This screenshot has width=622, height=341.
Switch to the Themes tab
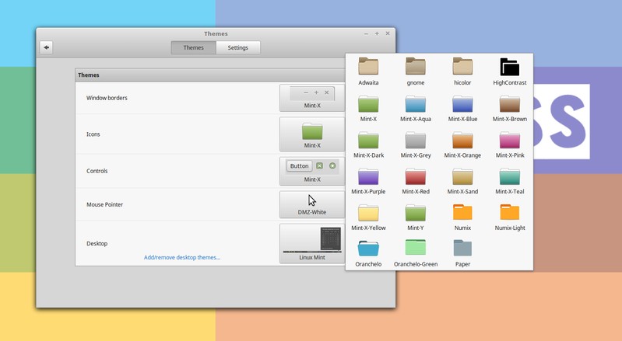(x=194, y=47)
